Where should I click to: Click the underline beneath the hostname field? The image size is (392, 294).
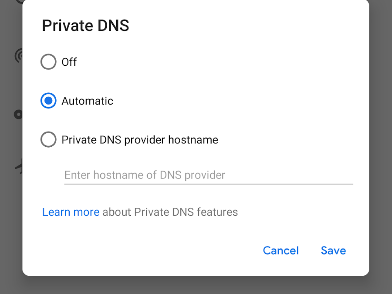[208, 184]
